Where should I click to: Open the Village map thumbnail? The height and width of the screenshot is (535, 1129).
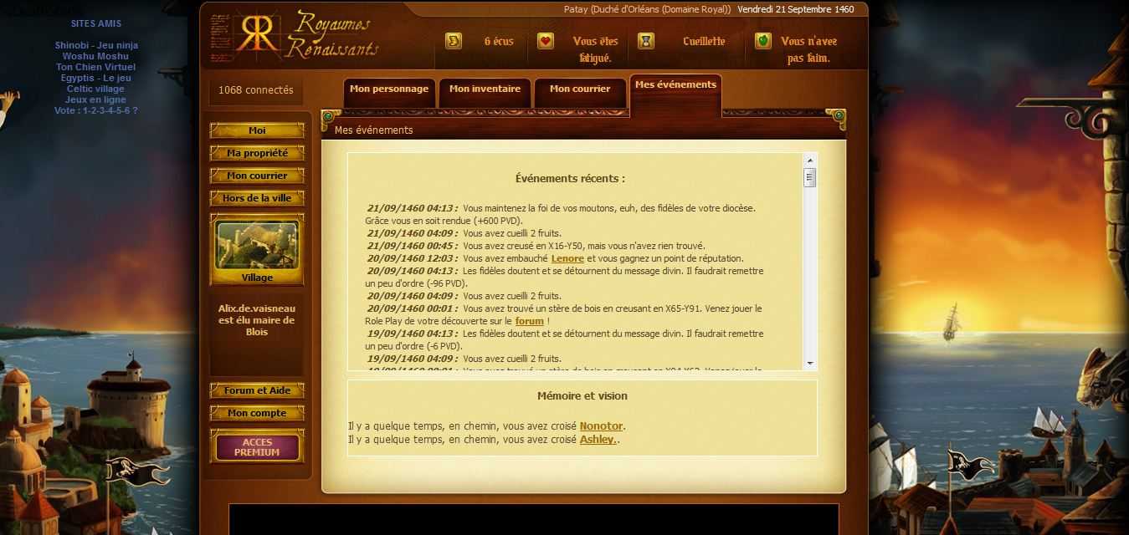(257, 250)
